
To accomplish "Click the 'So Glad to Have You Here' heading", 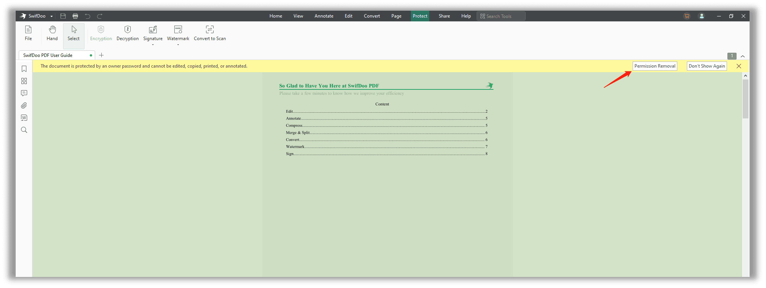I will click(329, 86).
